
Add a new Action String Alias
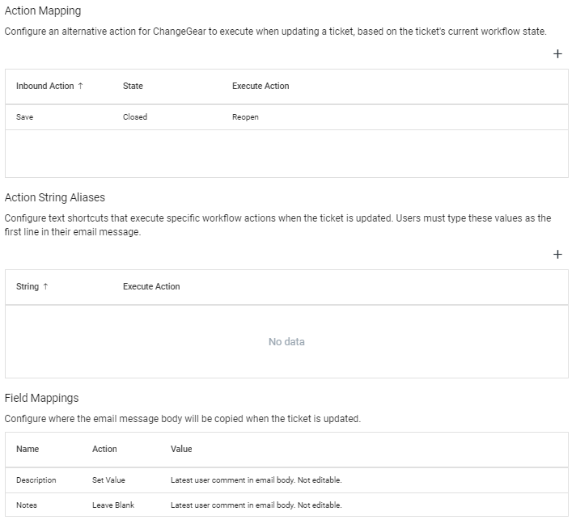pos(557,255)
